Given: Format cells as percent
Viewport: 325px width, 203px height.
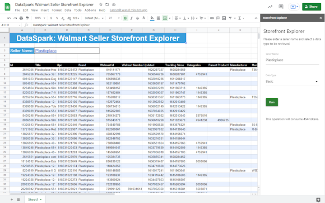Looking at the screenshot, I should (x=57, y=18).
